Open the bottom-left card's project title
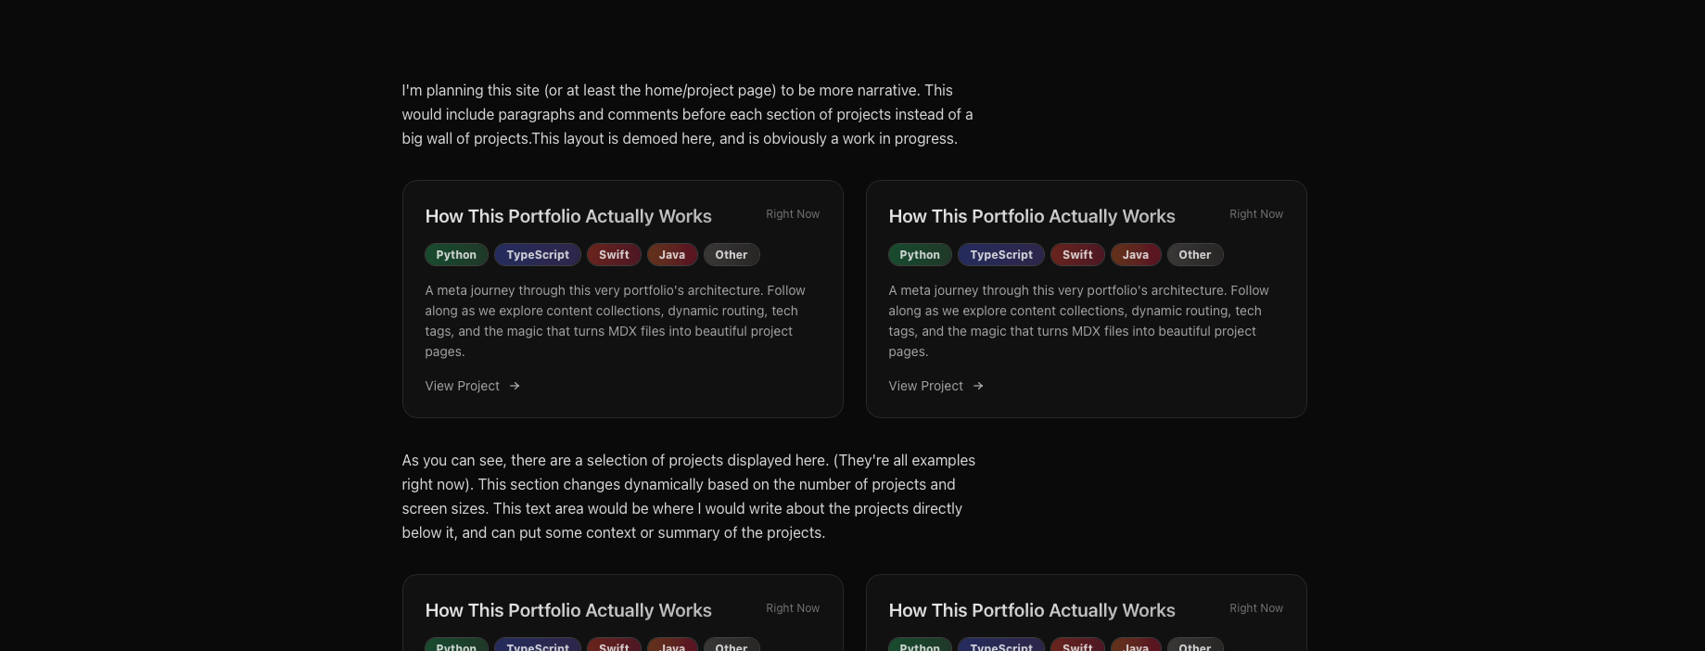Screen dimensions: 1705x651 [568, 610]
